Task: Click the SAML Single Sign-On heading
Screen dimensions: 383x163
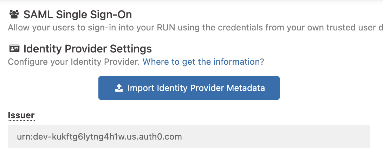Action: point(78,15)
